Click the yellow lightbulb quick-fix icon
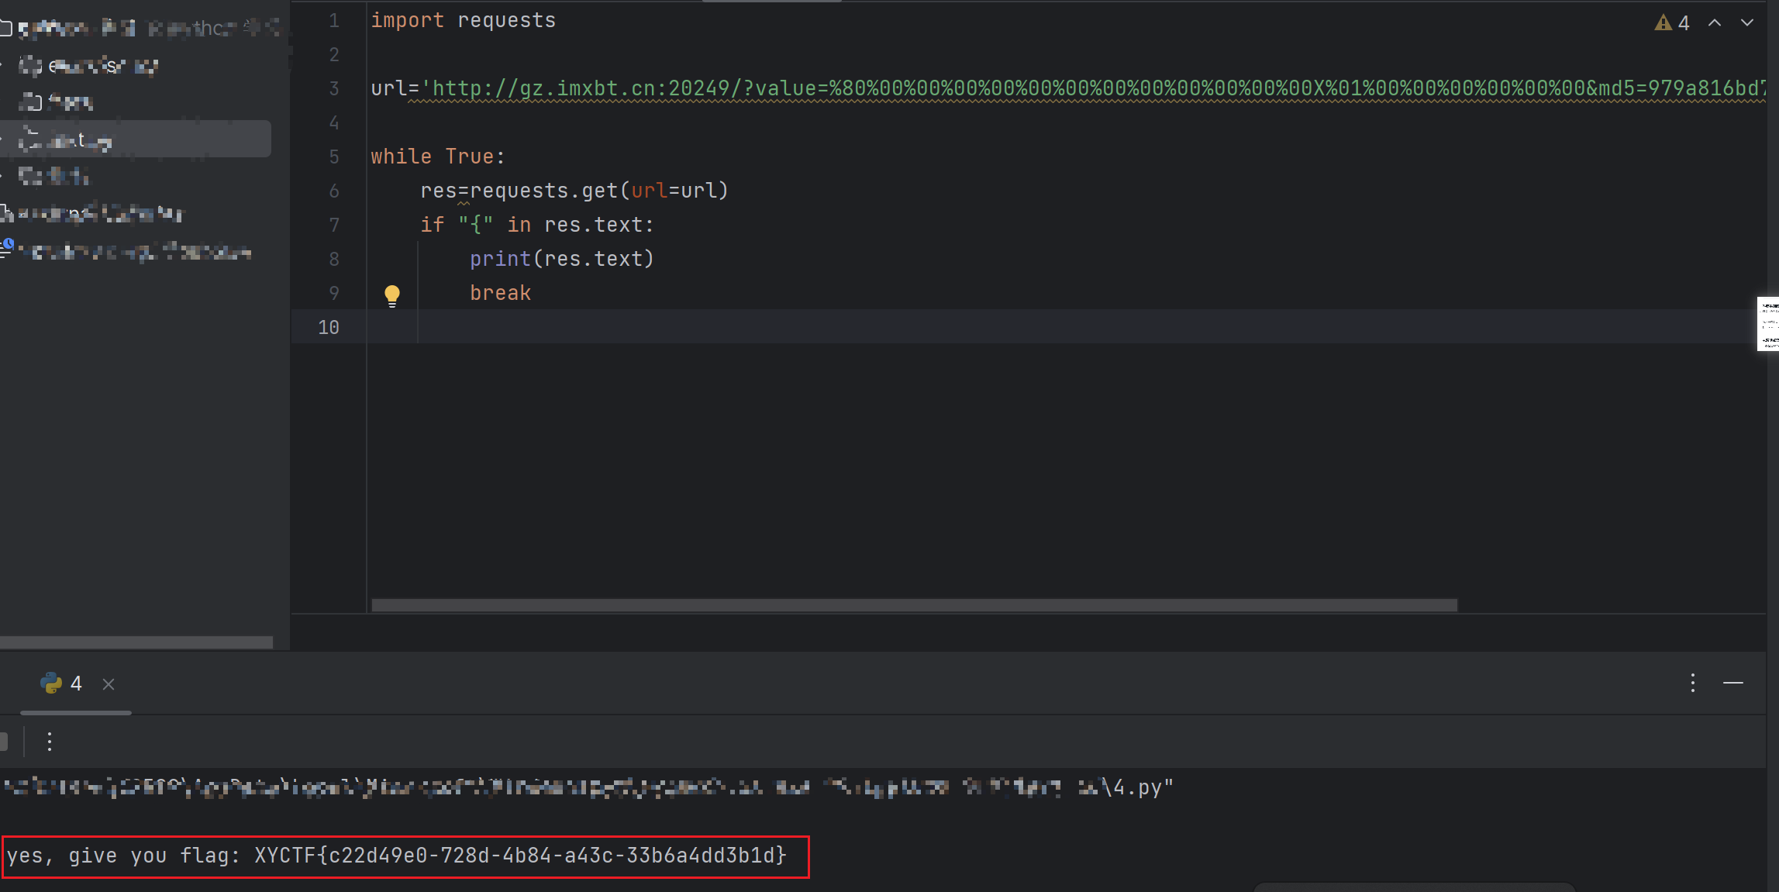This screenshot has width=1779, height=892. click(x=392, y=294)
